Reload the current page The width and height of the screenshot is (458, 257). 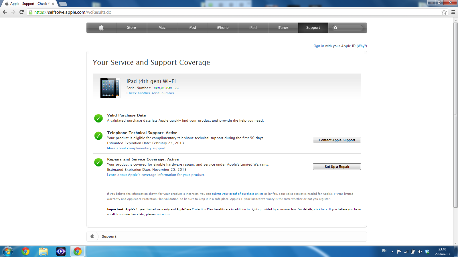[21, 12]
